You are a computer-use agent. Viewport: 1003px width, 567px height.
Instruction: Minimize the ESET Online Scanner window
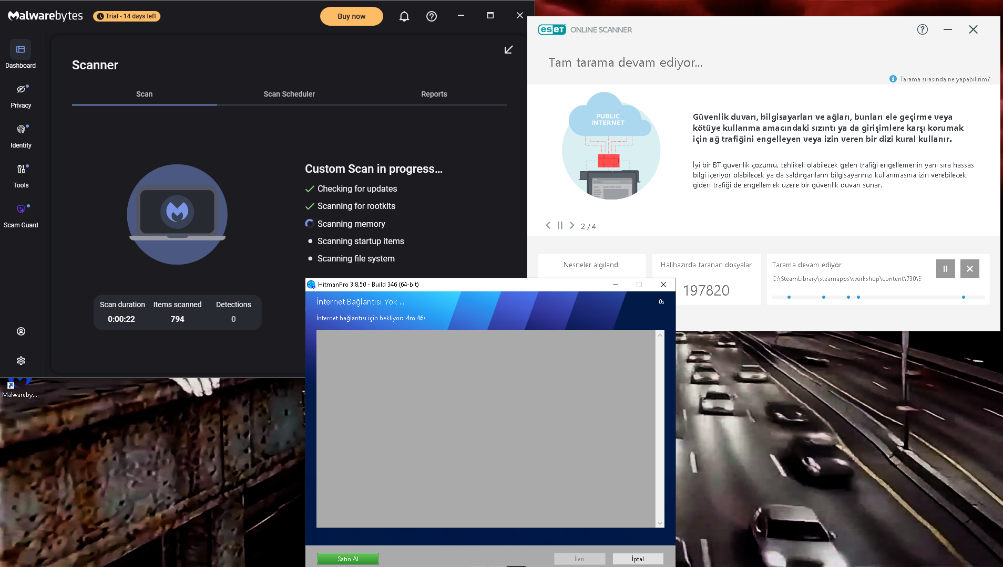tap(947, 29)
